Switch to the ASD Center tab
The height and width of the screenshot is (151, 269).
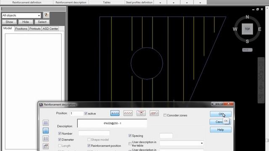point(50,29)
